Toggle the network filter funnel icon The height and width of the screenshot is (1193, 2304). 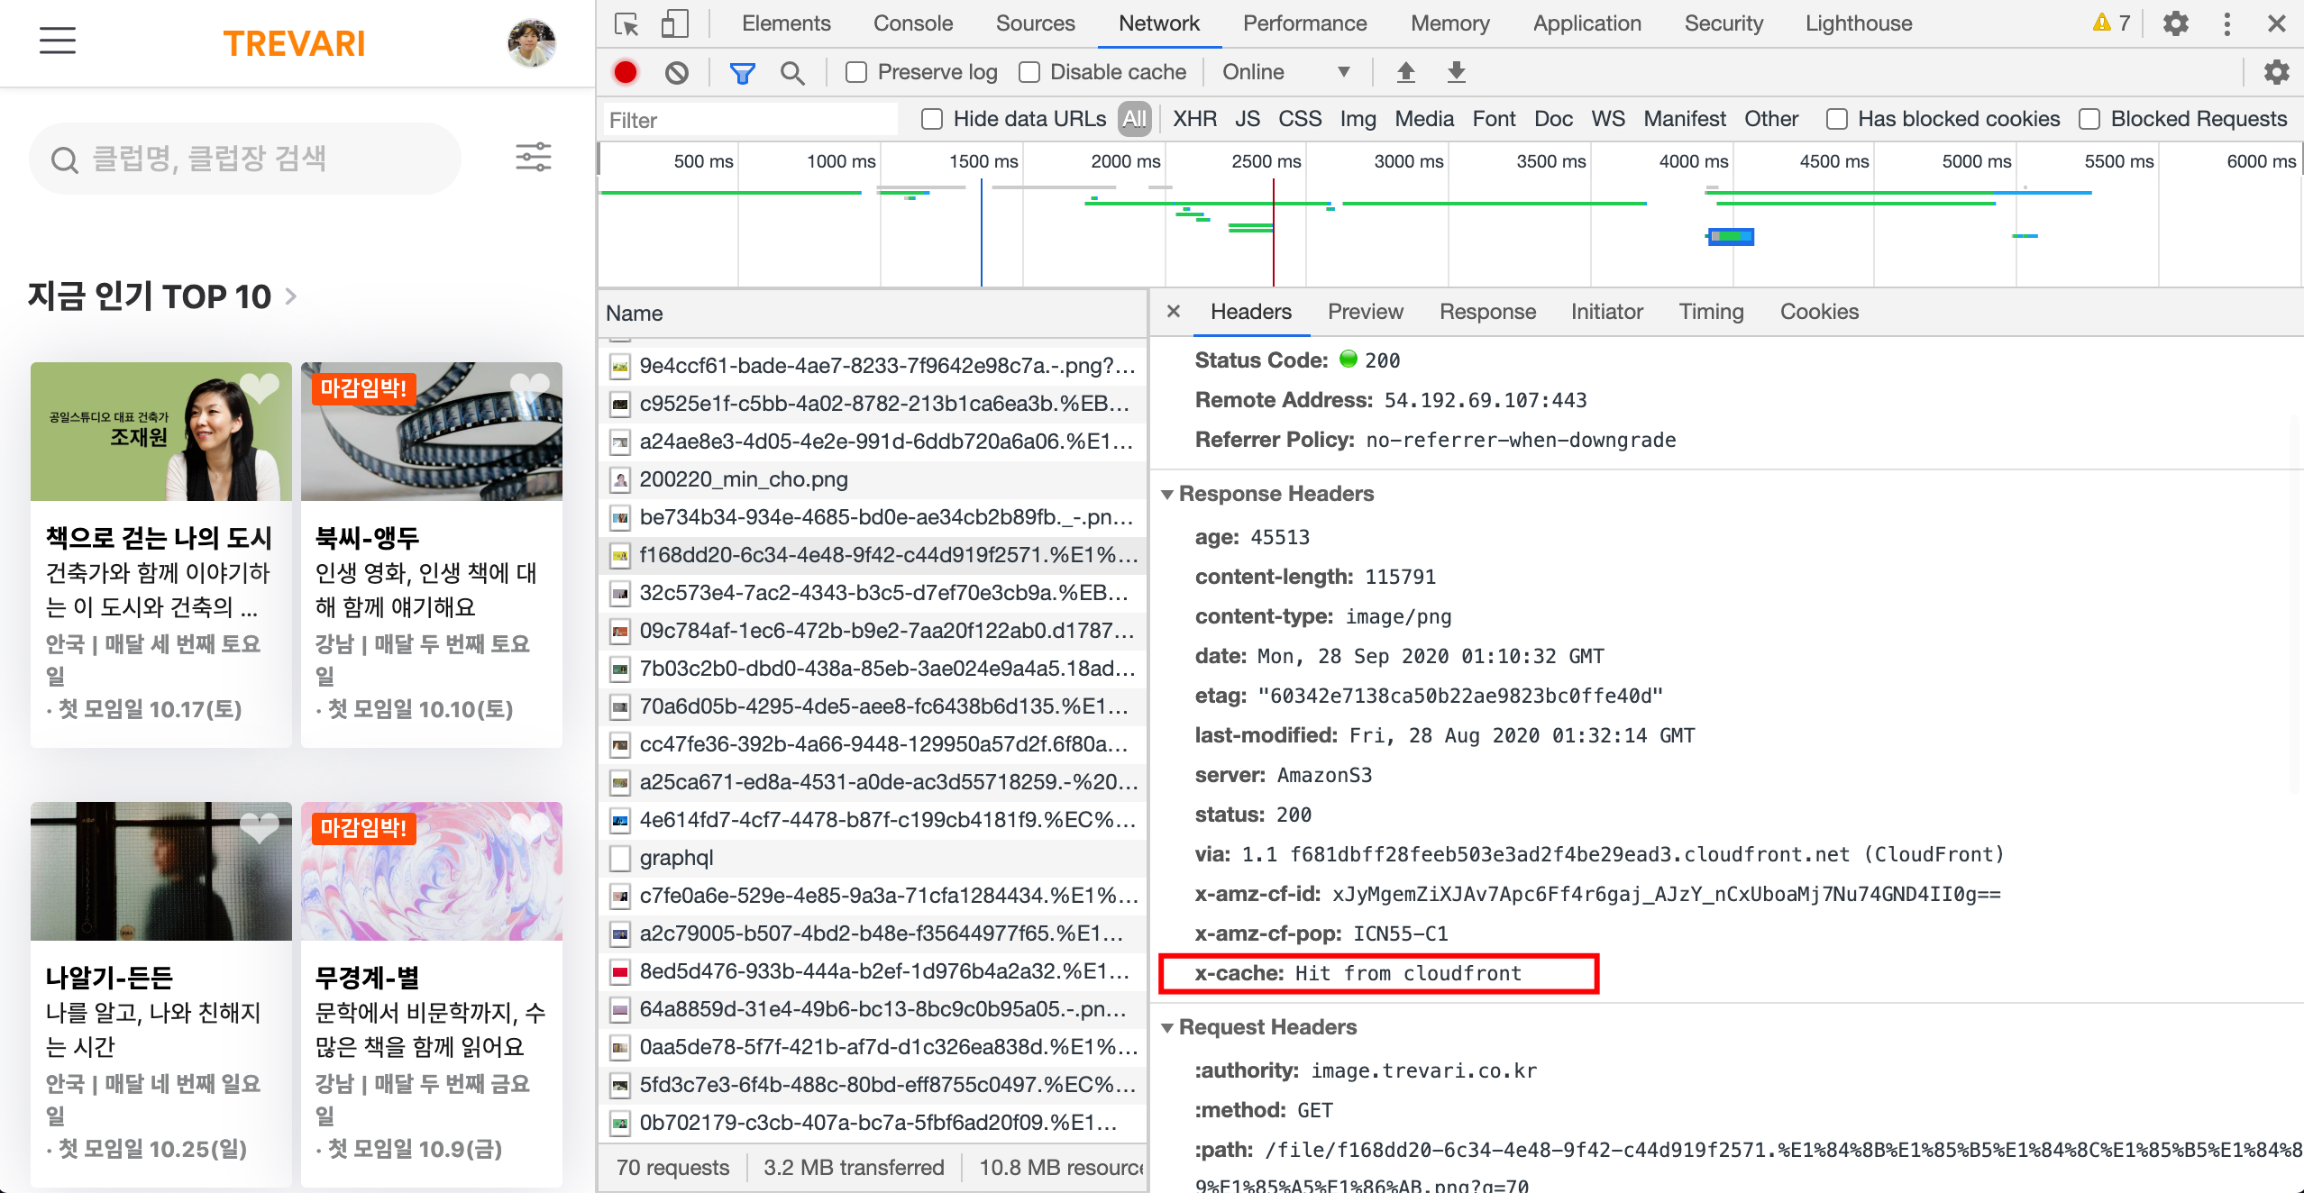point(742,72)
